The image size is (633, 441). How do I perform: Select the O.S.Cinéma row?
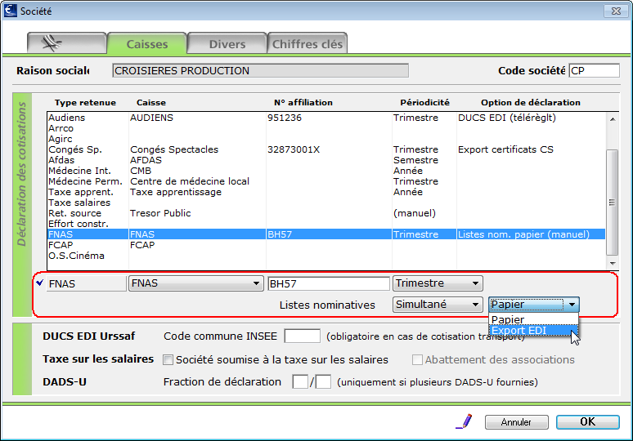tap(326, 256)
